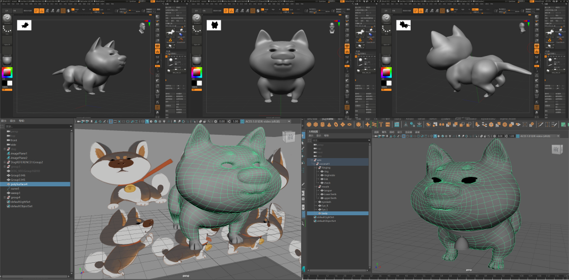The width and height of the screenshot is (569, 280).
Task: Open 面板 menu in right Maya viewport panel
Action: point(417,132)
